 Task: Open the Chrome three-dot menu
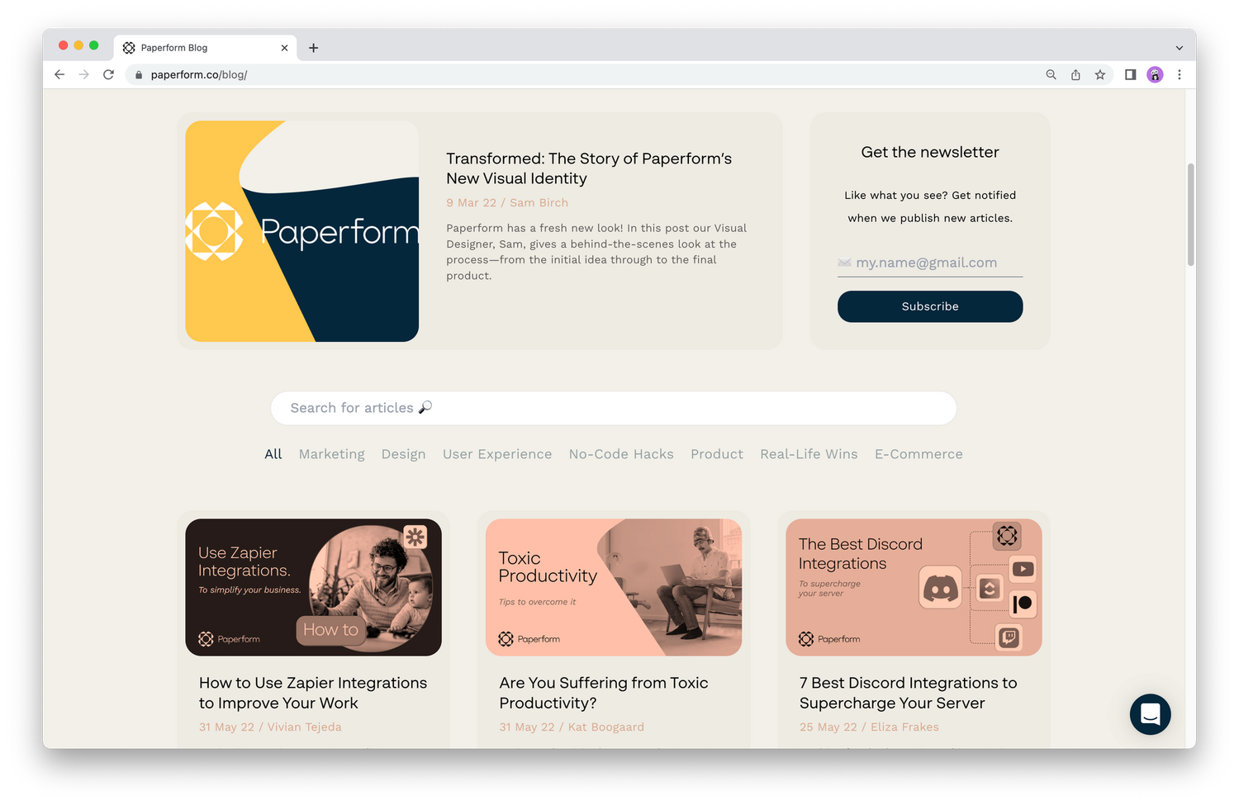[1180, 74]
